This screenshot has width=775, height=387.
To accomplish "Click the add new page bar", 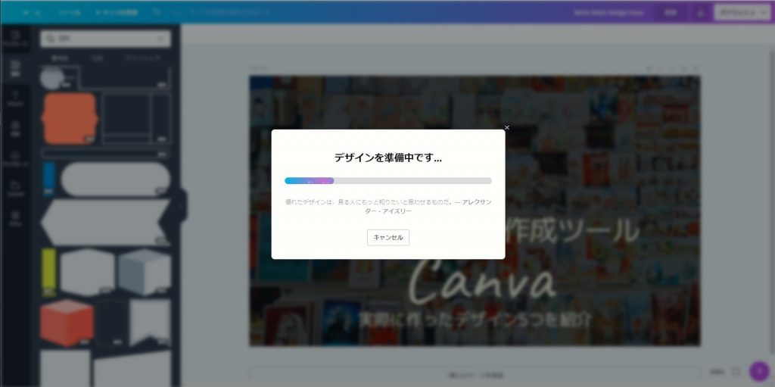I will point(475,375).
